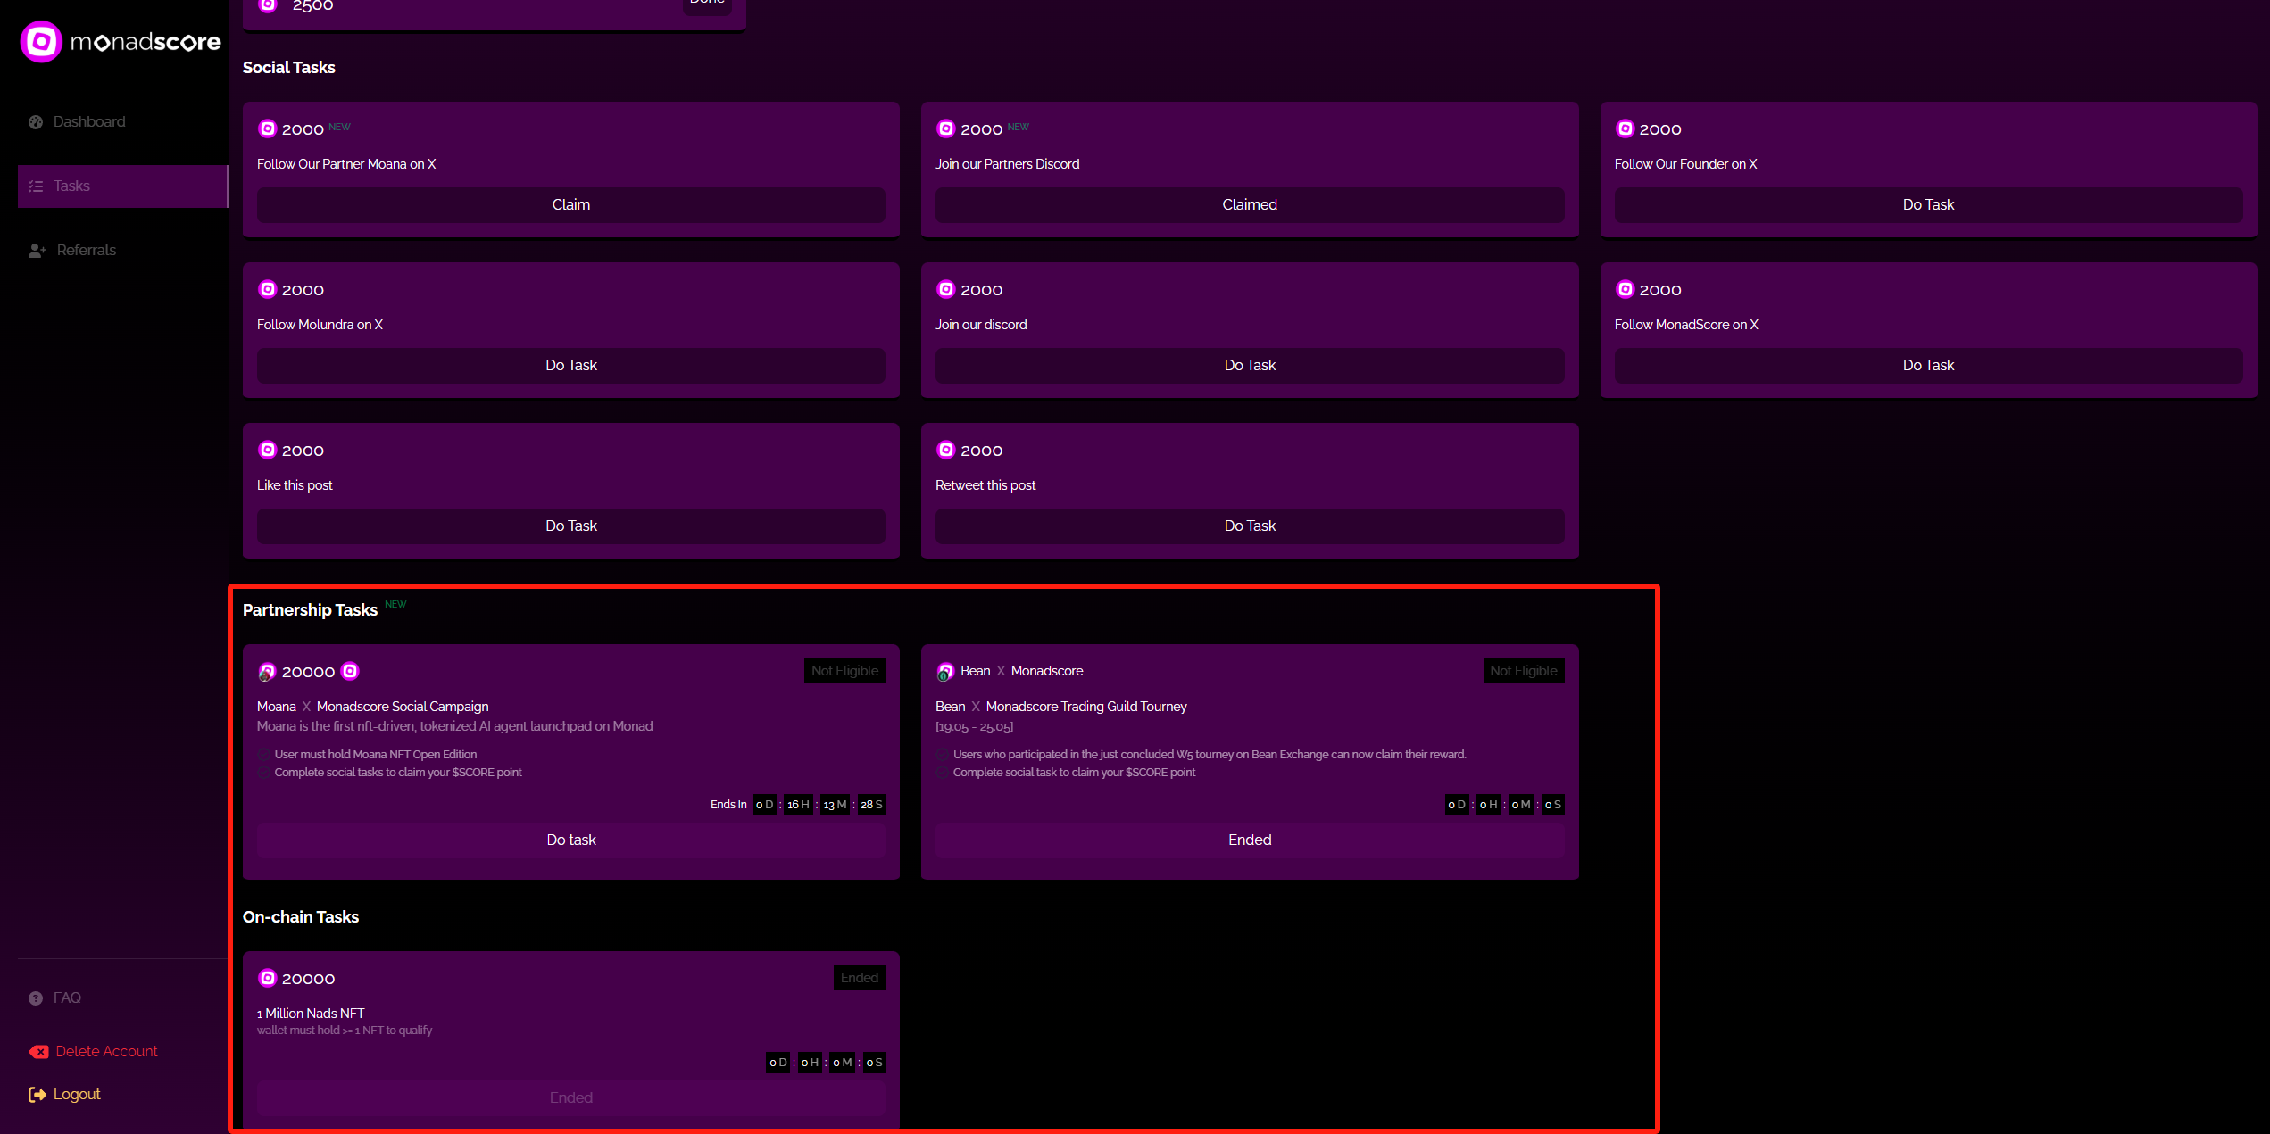Click score icon on Join our discord card
Viewport: 2270px width, 1134px height.
pos(946,289)
